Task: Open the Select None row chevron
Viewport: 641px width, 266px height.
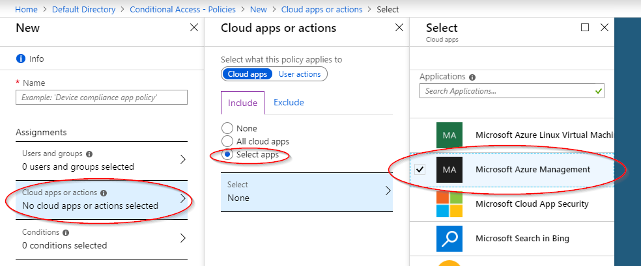Action: click(388, 191)
